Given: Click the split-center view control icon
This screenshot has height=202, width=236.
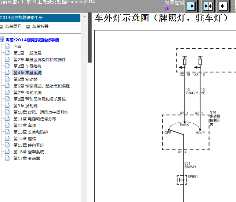Looking at the screenshot, I should (x=208, y=6).
